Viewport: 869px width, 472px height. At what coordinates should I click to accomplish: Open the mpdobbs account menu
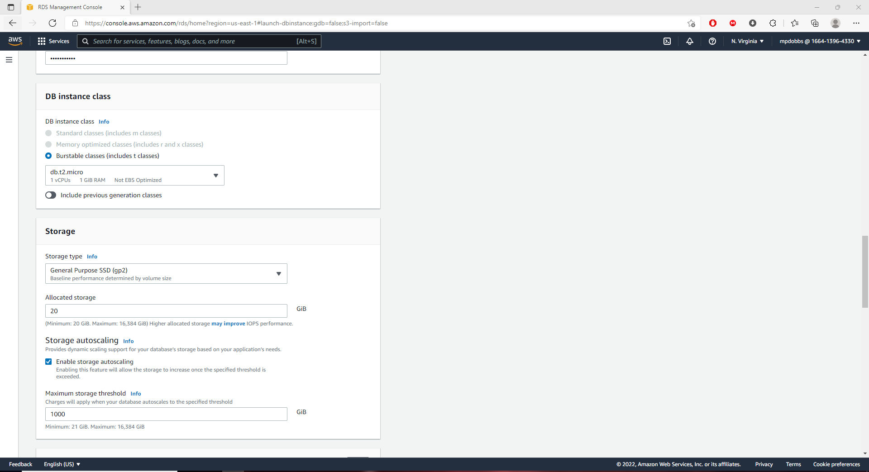tap(820, 41)
